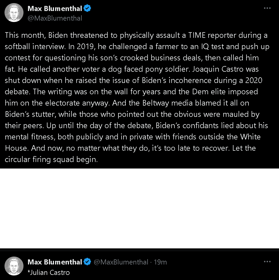Click Max Blumenthal name on reply tweet

(55, 262)
